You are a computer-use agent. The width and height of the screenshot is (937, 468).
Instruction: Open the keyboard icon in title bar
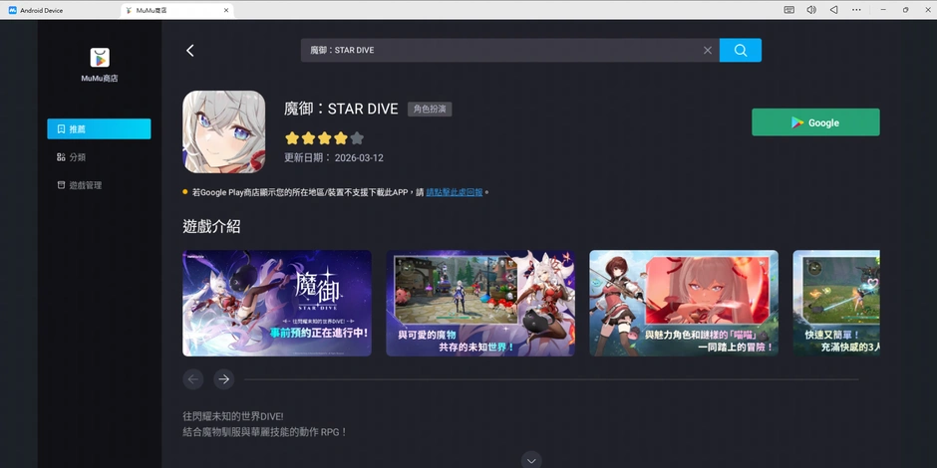point(788,10)
